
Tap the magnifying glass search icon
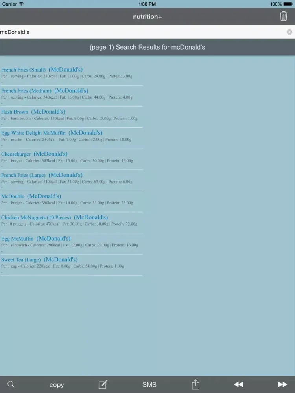click(11, 384)
